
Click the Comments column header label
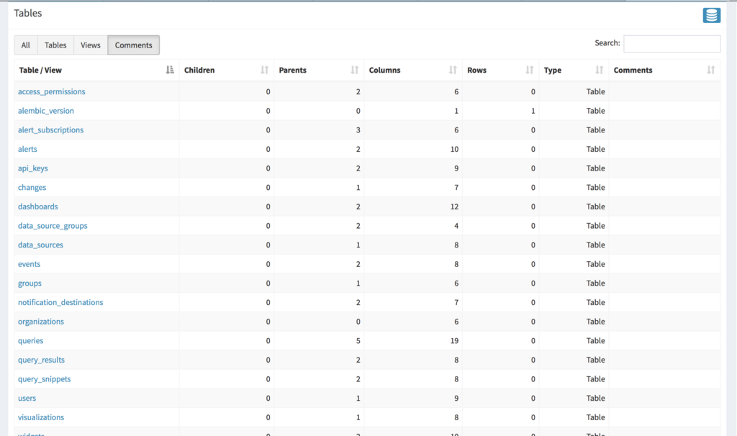pyautogui.click(x=633, y=70)
